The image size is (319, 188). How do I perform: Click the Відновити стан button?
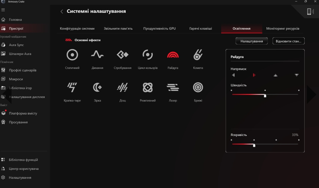pyautogui.click(x=288, y=41)
